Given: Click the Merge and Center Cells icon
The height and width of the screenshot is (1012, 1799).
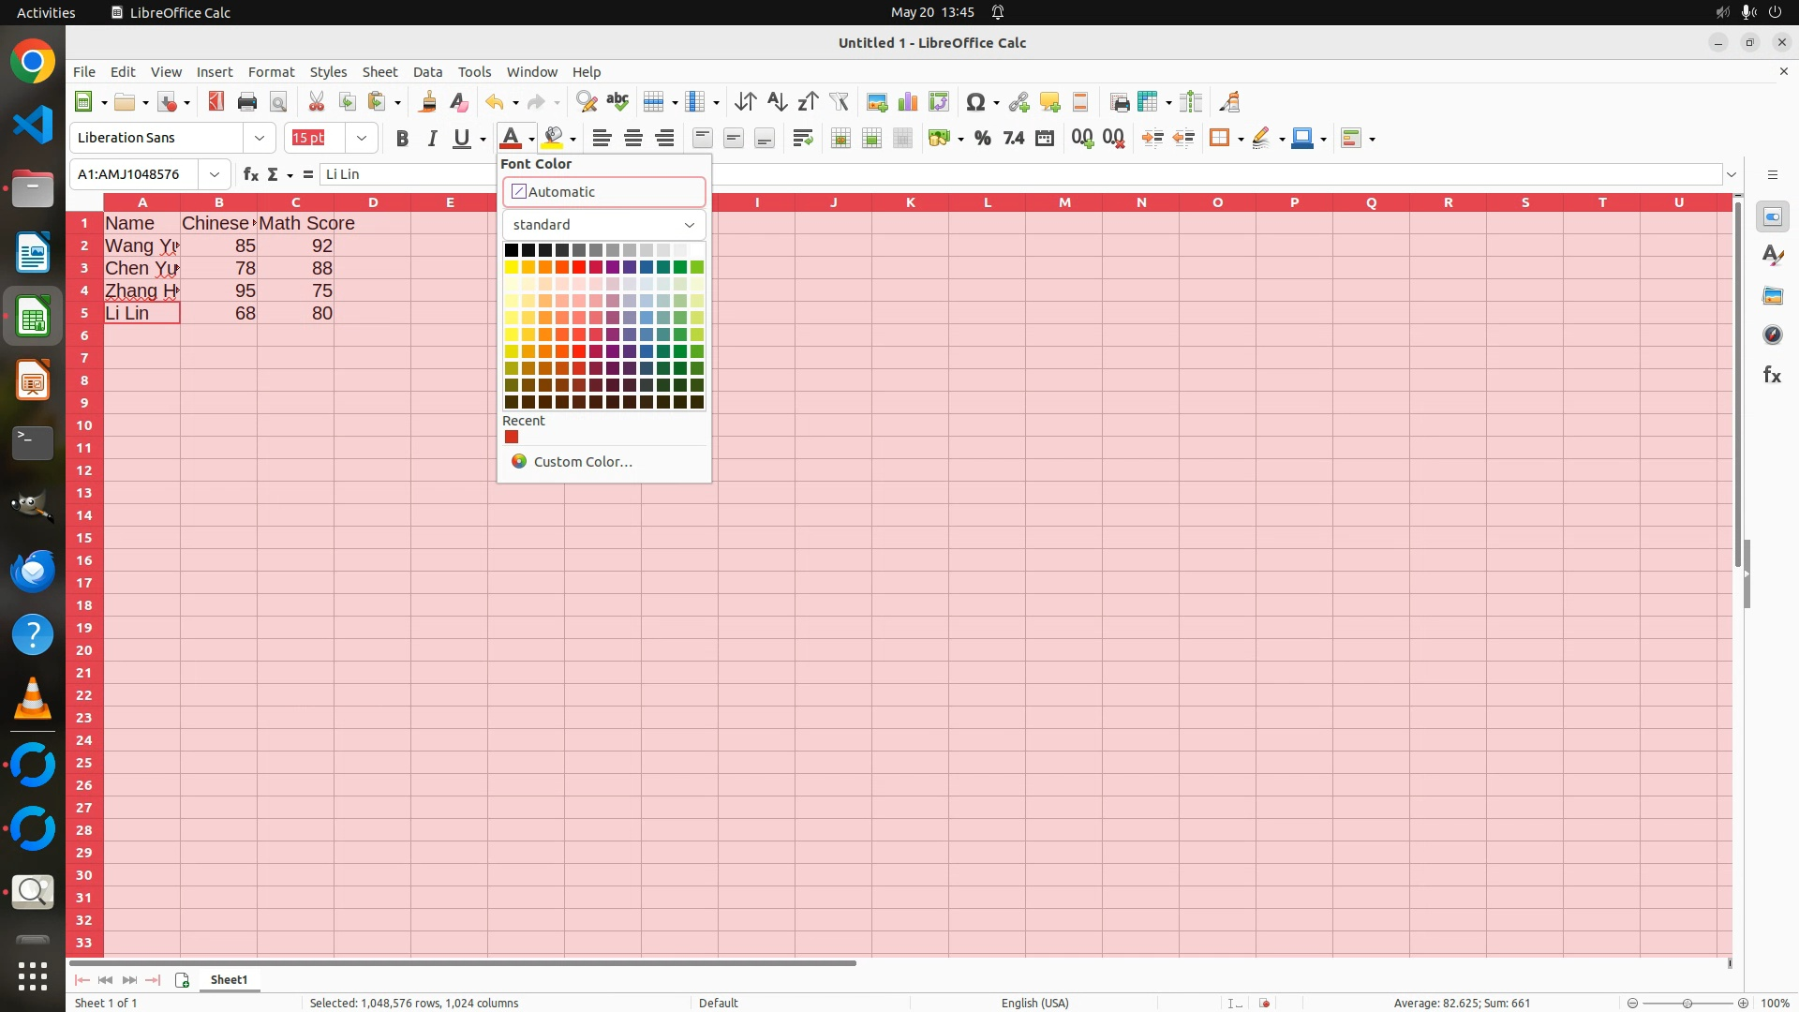Looking at the screenshot, I should 840,139.
